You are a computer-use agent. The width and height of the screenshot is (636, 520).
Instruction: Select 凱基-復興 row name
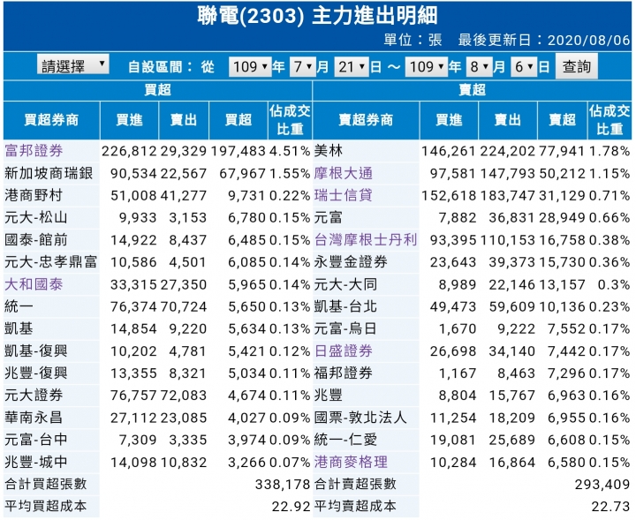(36, 350)
